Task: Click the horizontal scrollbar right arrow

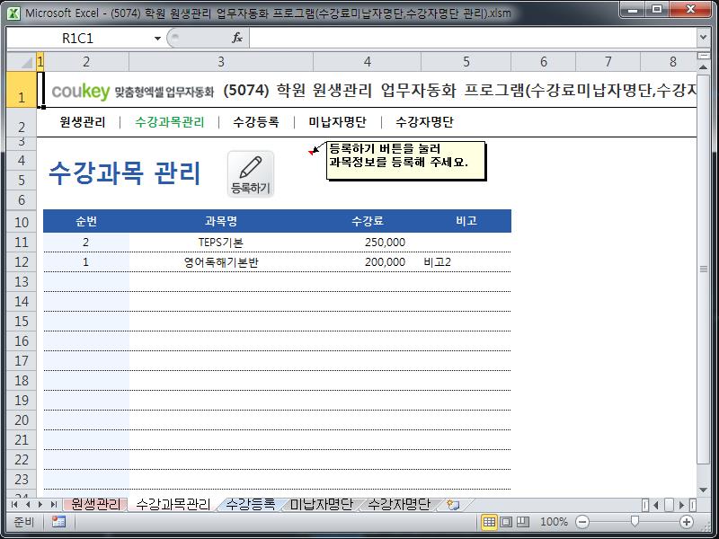Action: coord(681,505)
